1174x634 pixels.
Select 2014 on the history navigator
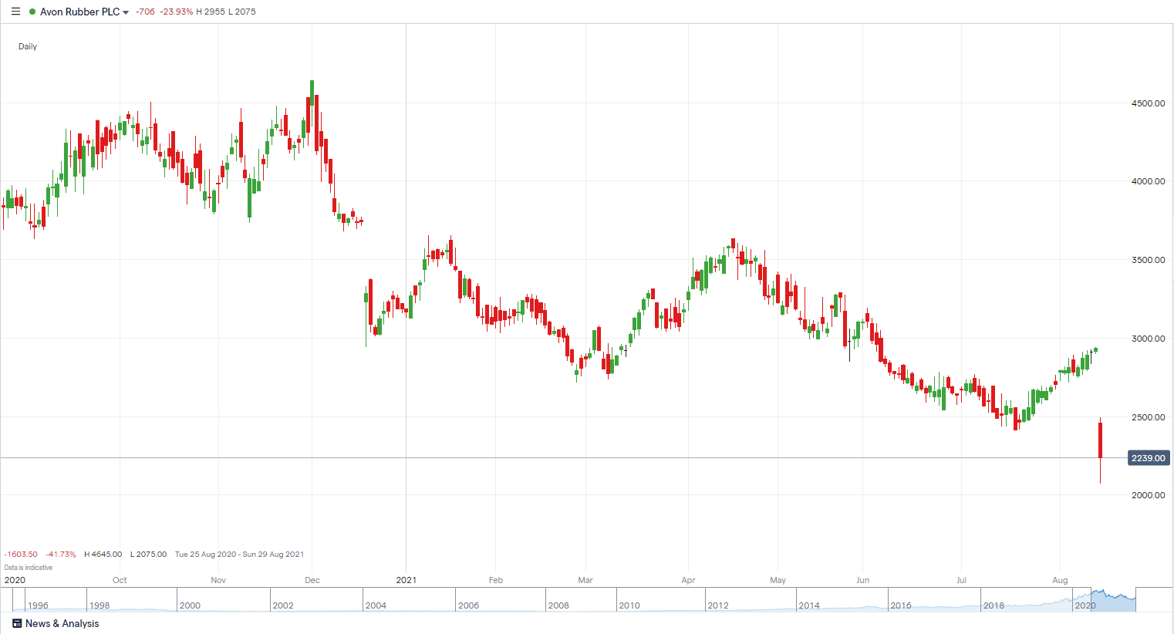[809, 605]
